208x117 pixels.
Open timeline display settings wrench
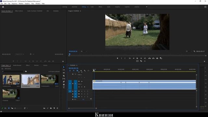click(85, 71)
